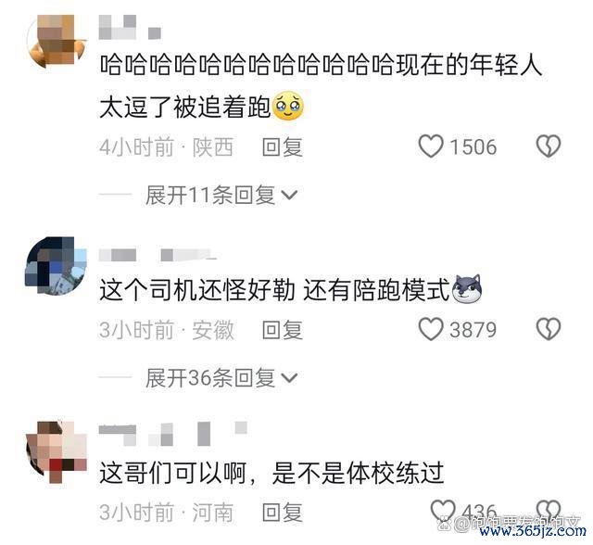Open the www.365jz.com watermark link
The width and height of the screenshot is (593, 545).
coord(534,530)
